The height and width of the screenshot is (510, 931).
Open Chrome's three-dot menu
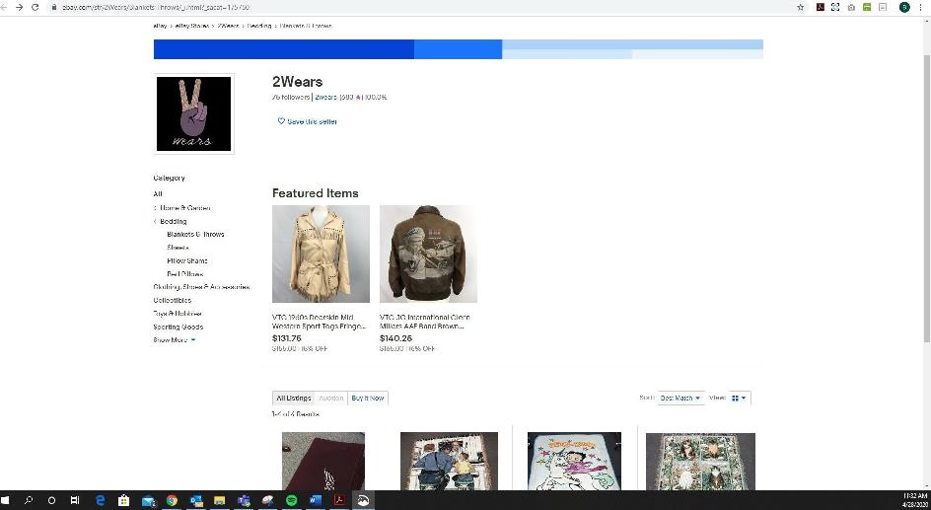[x=921, y=7]
